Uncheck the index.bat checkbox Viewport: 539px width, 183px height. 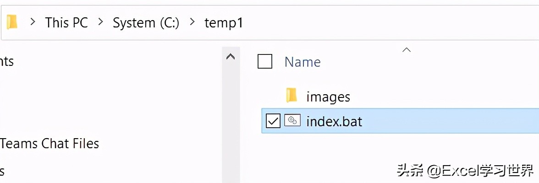click(273, 121)
